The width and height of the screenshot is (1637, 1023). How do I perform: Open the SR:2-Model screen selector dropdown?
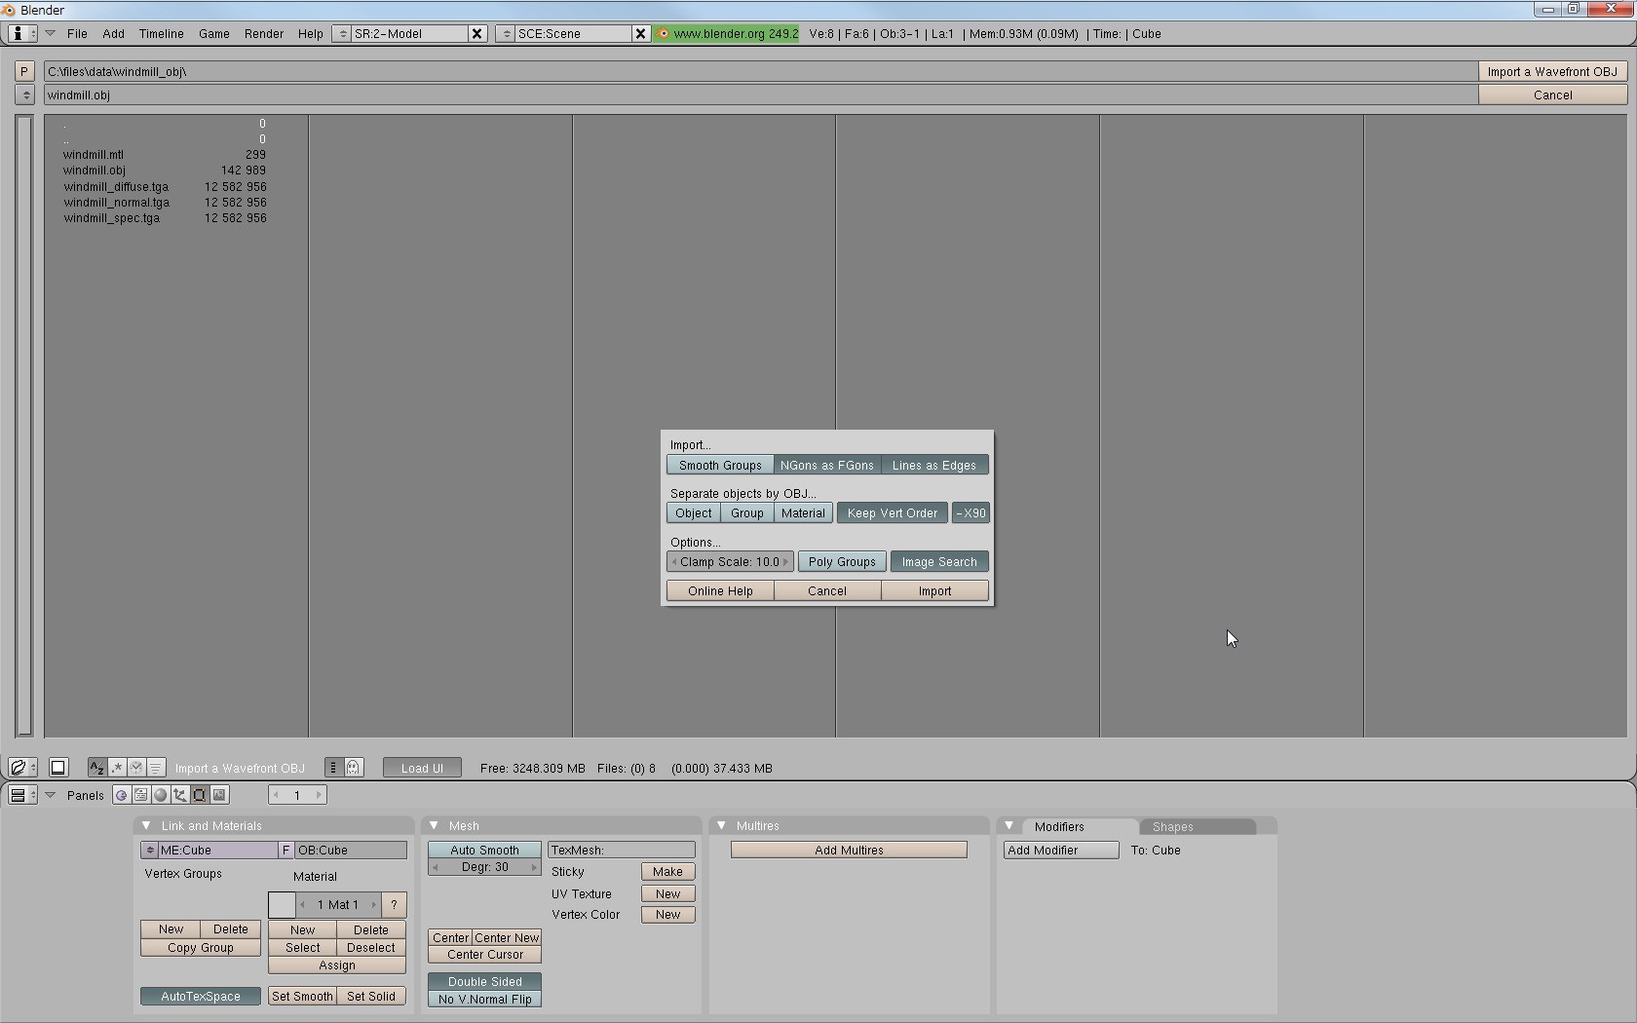[342, 33]
